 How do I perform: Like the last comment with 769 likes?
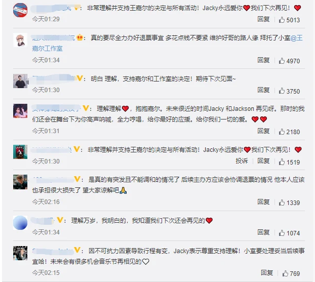point(285,273)
